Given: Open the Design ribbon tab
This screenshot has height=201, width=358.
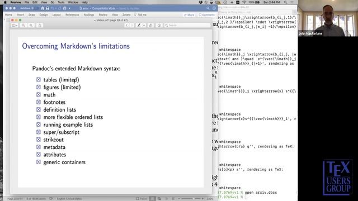Looking at the screenshot, I should point(44,15).
